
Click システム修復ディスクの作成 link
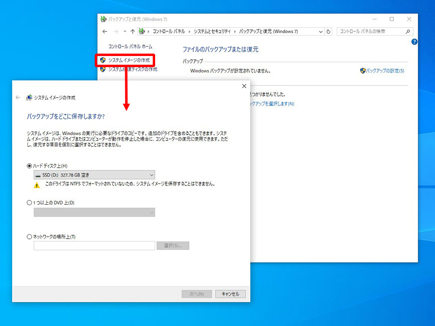[x=132, y=69]
